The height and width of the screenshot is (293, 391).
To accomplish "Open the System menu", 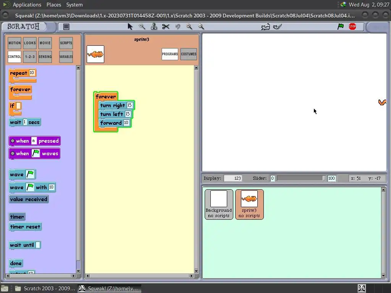I will coord(74,5).
